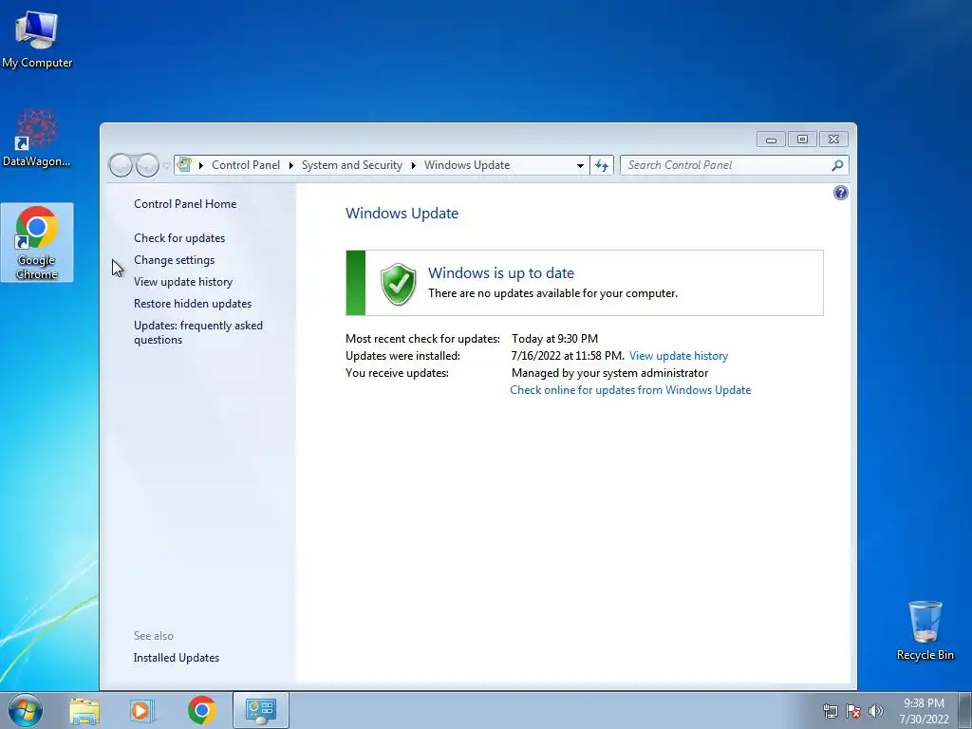The image size is (972, 729).
Task: Click the search magnifier icon
Action: [837, 165]
